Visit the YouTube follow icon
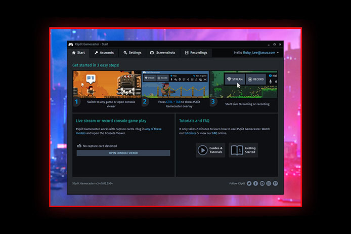 pos(262,183)
